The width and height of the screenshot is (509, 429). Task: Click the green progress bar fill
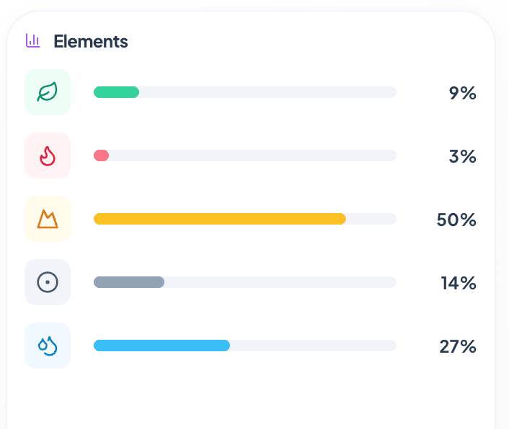116,92
